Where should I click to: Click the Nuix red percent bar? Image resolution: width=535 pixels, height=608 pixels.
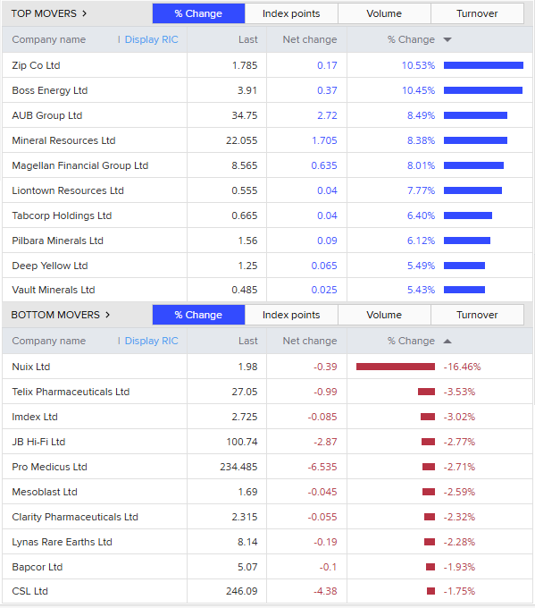[x=396, y=367]
